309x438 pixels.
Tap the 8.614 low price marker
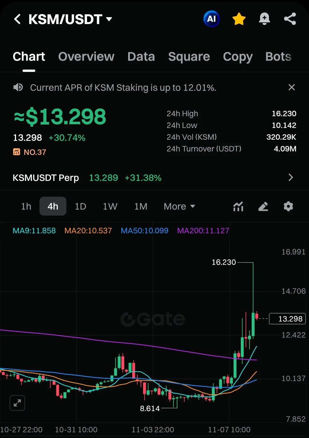150,409
